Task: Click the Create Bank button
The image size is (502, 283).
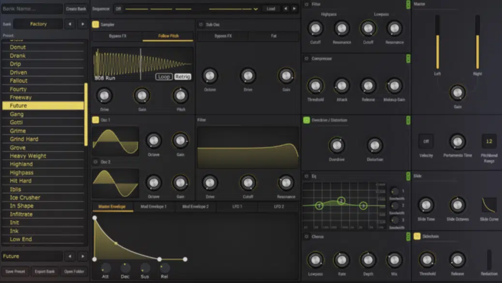Action: [76, 9]
